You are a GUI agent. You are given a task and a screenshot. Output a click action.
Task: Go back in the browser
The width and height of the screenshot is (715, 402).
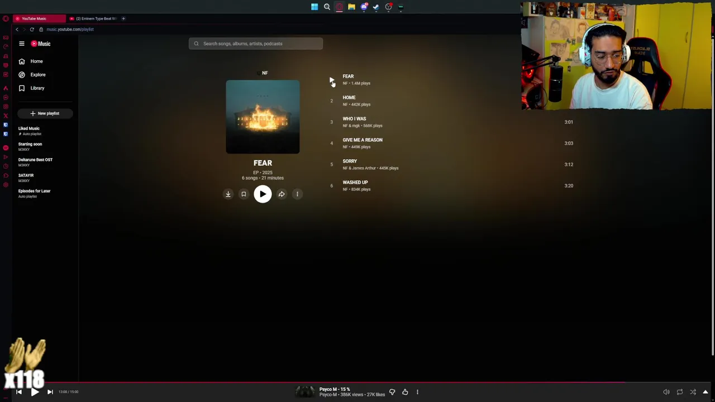click(17, 29)
